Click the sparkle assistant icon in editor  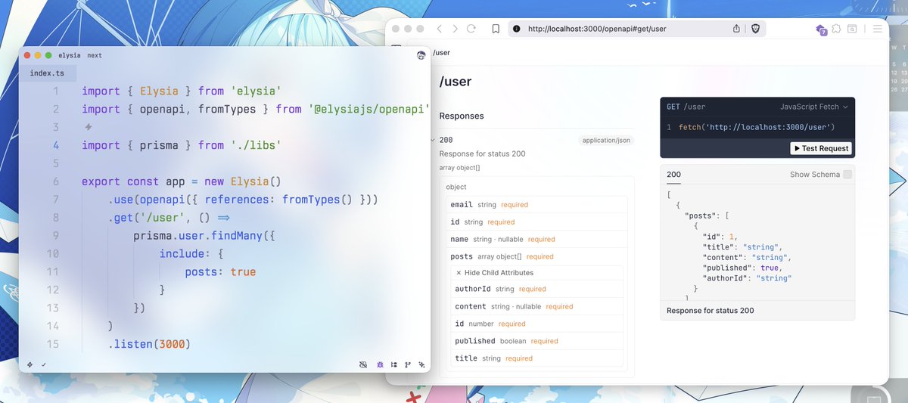coord(421,364)
